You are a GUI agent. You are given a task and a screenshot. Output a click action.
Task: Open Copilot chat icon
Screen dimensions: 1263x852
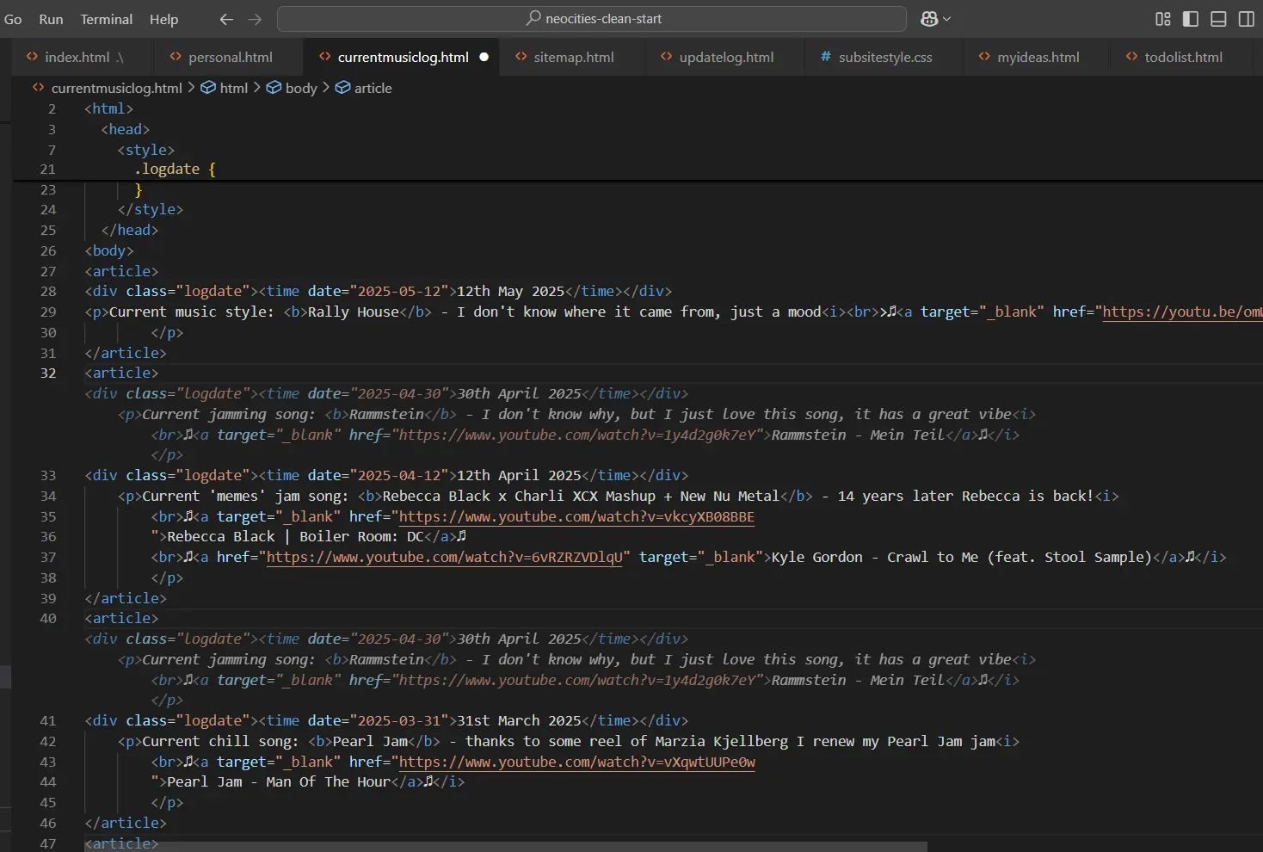tap(929, 19)
